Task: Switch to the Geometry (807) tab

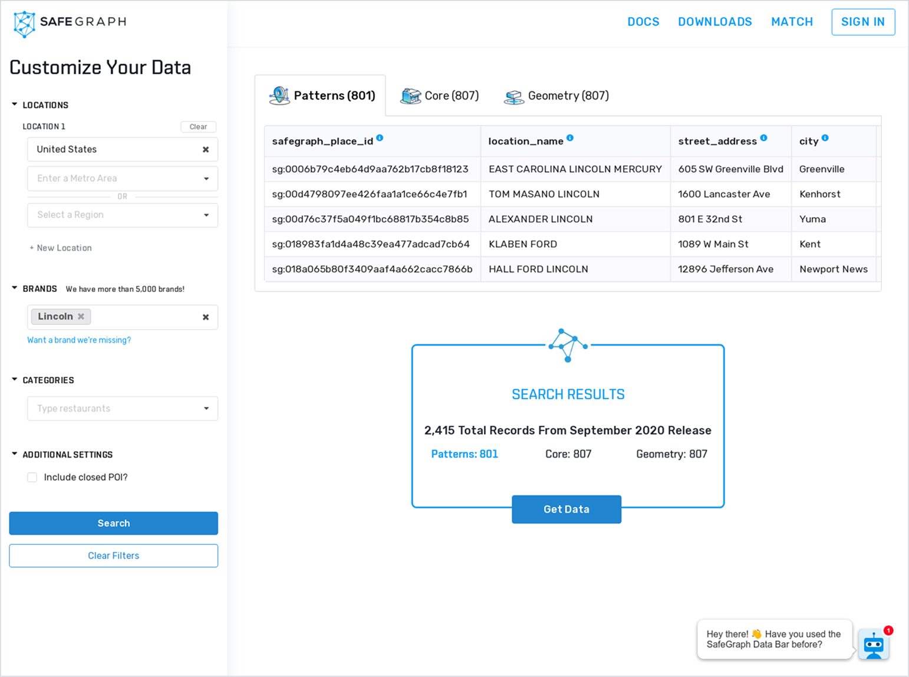Action: (x=556, y=96)
